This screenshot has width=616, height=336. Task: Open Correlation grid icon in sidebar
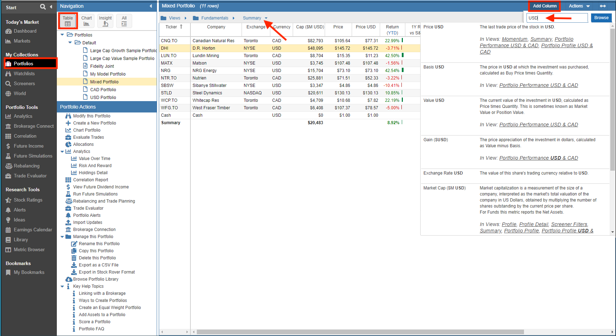point(9,136)
